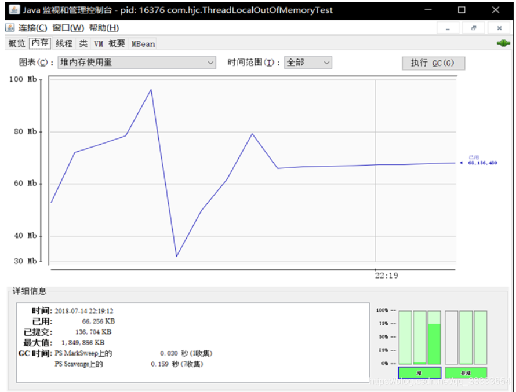516x392 pixels.
Task: Go to the 线程 tab
Action: coord(64,43)
